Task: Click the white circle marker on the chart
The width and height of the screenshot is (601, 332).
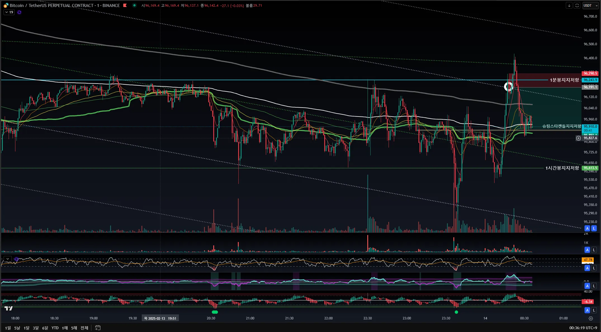Action: [508, 87]
